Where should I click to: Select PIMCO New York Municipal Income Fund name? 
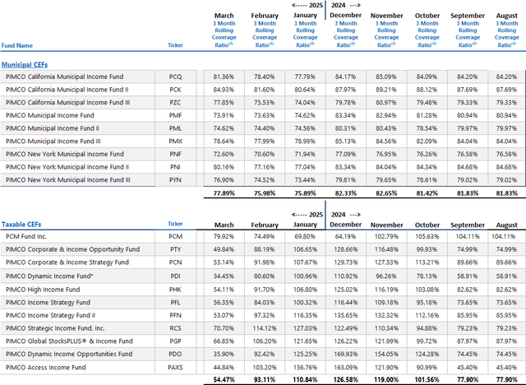point(65,154)
